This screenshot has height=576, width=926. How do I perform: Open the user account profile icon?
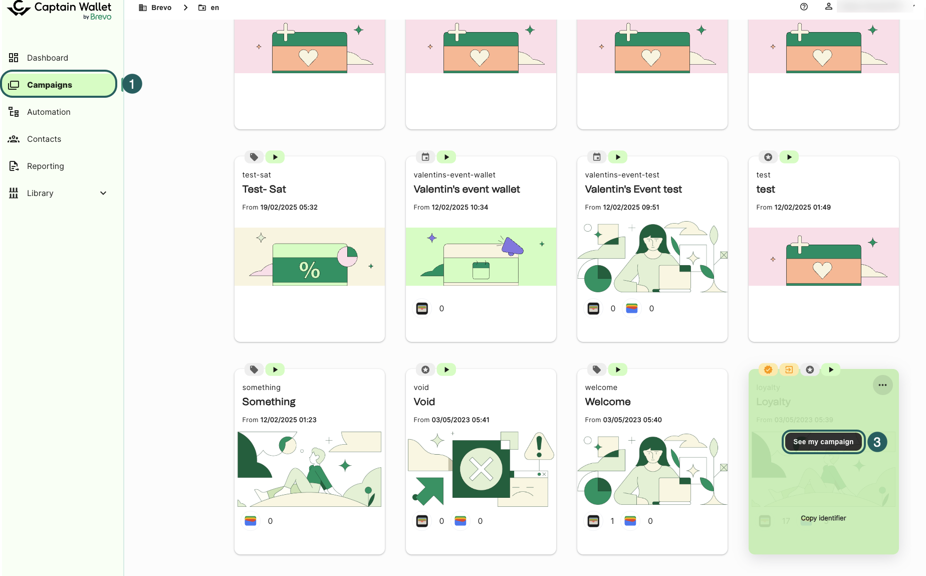click(829, 7)
